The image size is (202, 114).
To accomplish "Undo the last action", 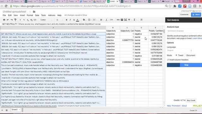I will coord(8,20).
